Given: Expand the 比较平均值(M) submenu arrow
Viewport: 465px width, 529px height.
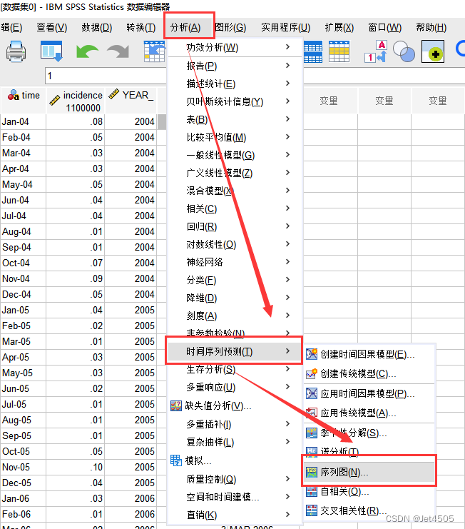Looking at the screenshot, I should [x=287, y=136].
